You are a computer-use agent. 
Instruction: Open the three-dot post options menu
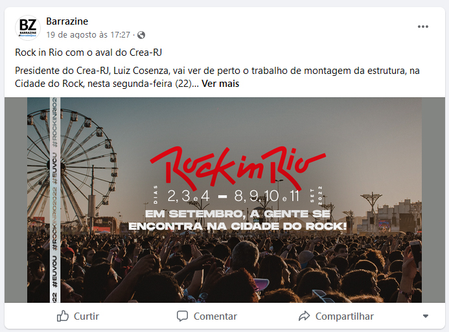coord(422,27)
